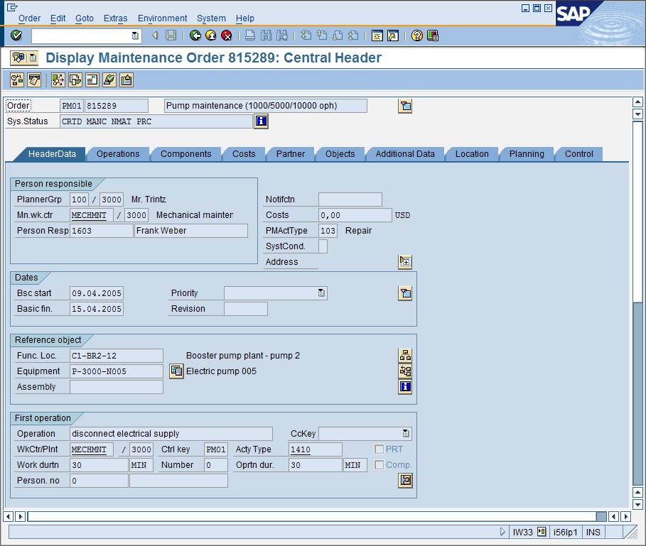The height and width of the screenshot is (546, 646).
Task: Click the floppy disk Save icon
Action: pyautogui.click(x=171, y=36)
